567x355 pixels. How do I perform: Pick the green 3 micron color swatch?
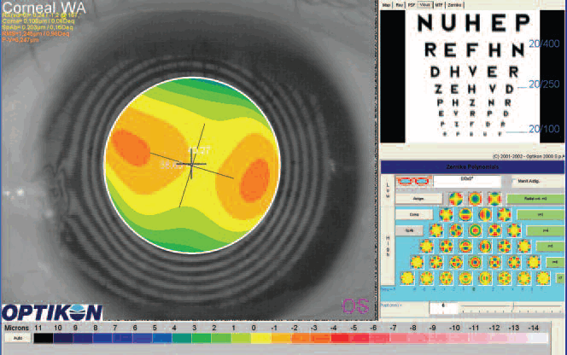click(x=202, y=338)
